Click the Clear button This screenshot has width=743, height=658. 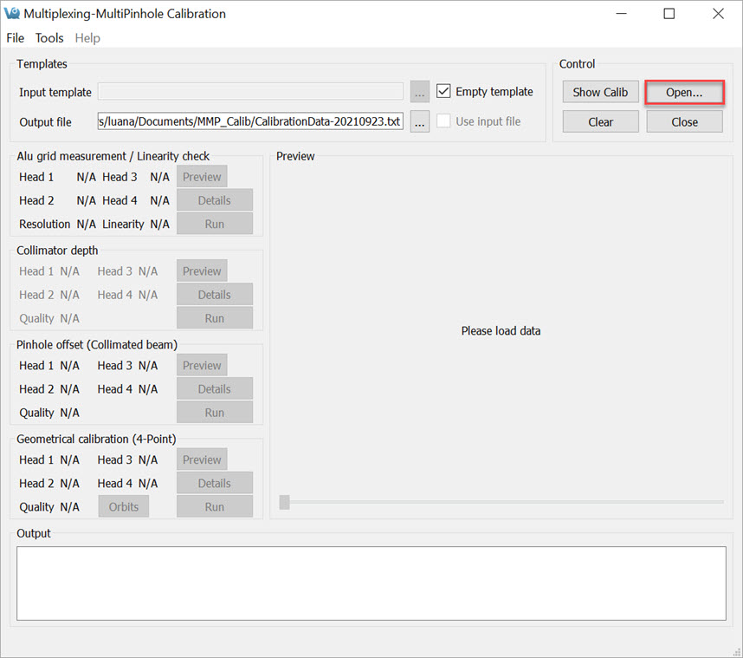(x=600, y=122)
